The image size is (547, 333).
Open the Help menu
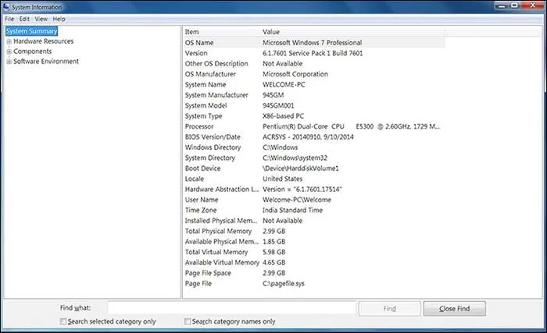[x=59, y=19]
